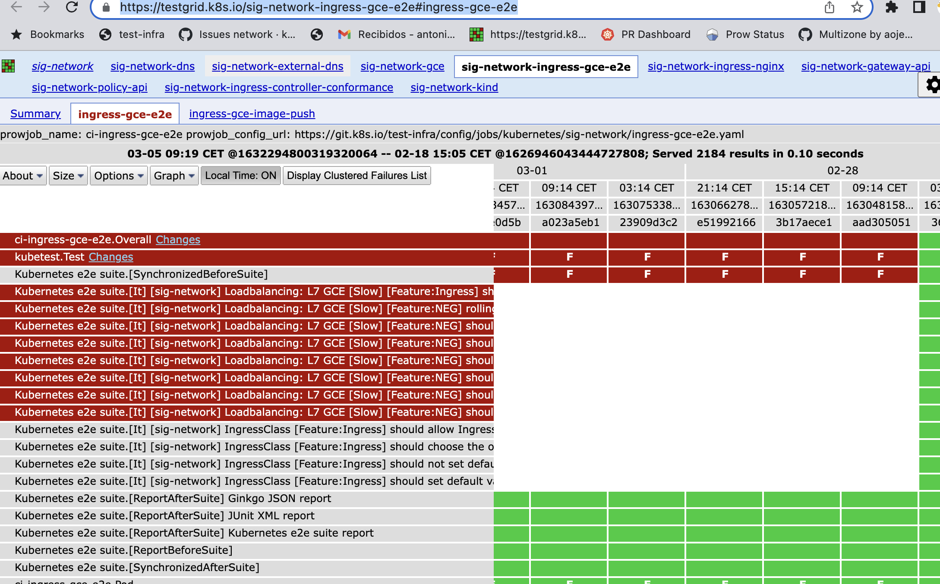Click the star bookmark icon in address bar

[x=857, y=7]
